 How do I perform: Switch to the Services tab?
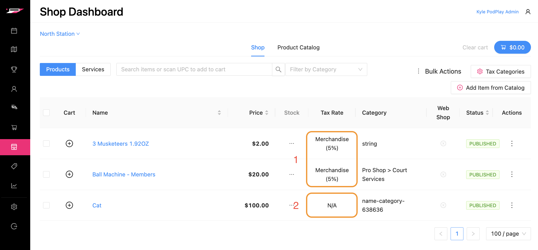[x=93, y=70]
